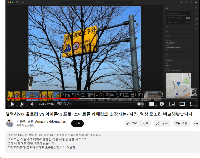Screen dimensions: 200x158
Task: Like the video with 243 likes
Action: pyautogui.click(x=132, y=123)
